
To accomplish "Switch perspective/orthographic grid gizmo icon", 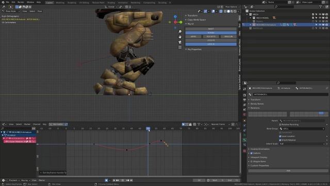I will point(180,48).
